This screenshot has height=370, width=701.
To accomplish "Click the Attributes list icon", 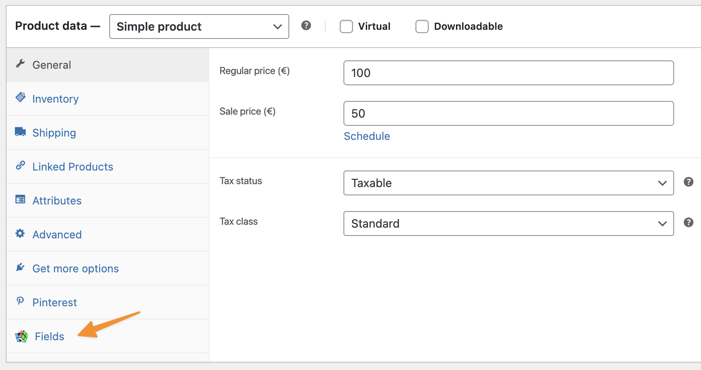I will click(x=20, y=199).
